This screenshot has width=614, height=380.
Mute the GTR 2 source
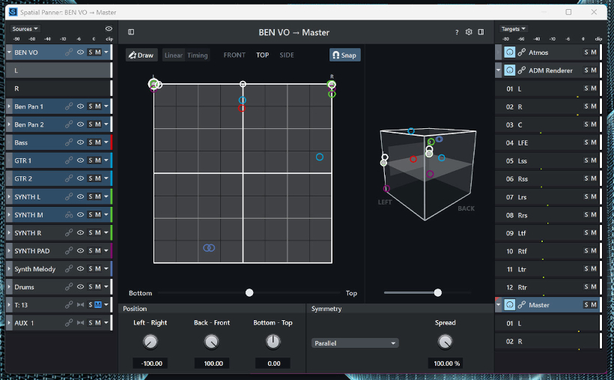[x=98, y=178]
